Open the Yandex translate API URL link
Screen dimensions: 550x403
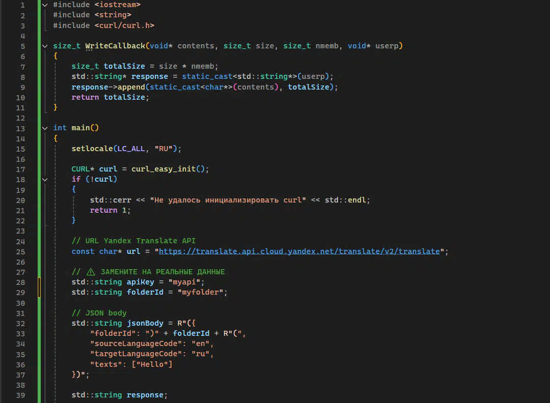299,251
